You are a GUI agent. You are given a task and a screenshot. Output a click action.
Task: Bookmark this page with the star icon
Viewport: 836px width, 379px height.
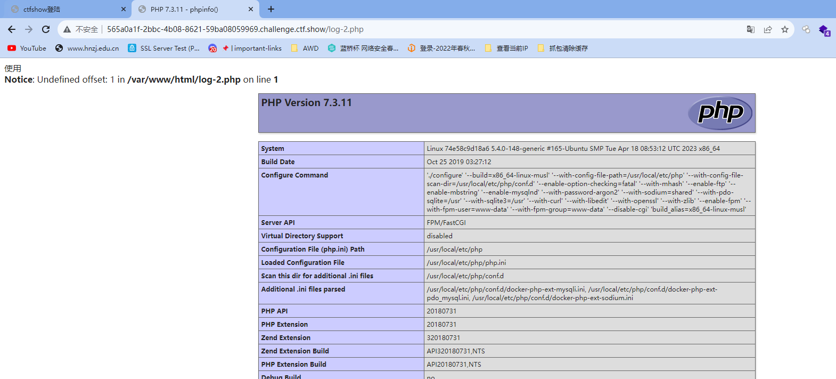(x=784, y=29)
